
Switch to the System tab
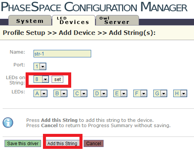[30, 21]
